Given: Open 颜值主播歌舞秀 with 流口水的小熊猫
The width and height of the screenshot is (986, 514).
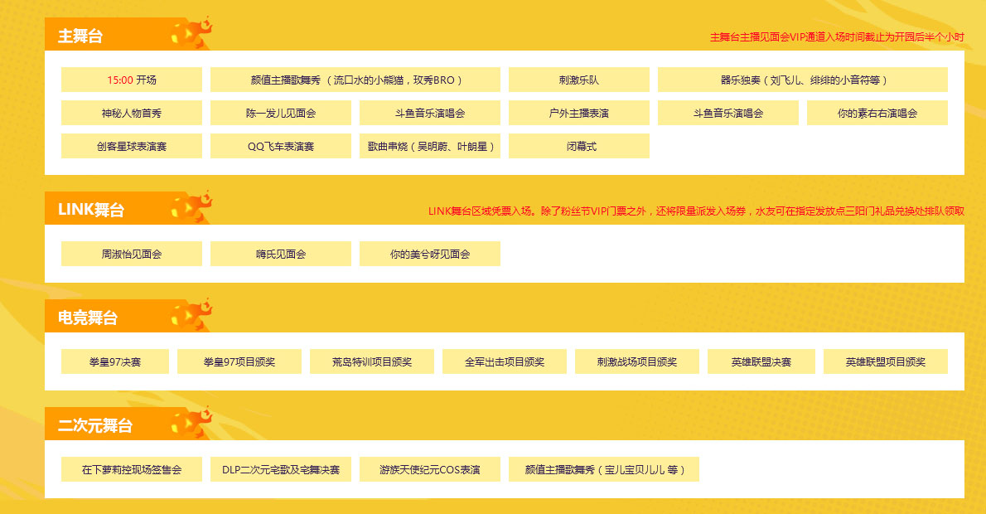Looking at the screenshot, I should coord(355,80).
